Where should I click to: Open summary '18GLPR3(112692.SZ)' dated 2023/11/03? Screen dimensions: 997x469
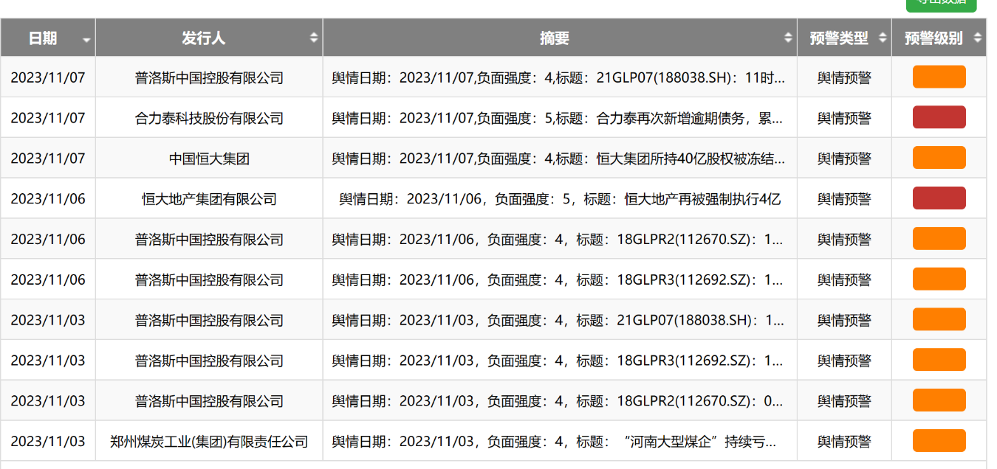coord(559,361)
